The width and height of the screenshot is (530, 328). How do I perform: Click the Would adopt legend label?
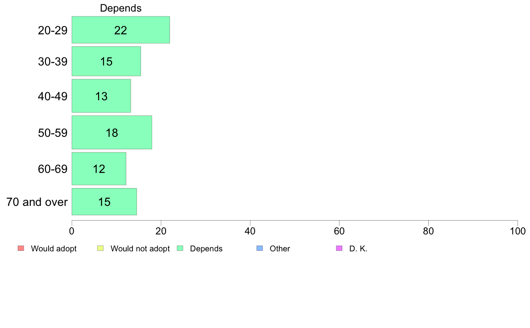point(54,249)
